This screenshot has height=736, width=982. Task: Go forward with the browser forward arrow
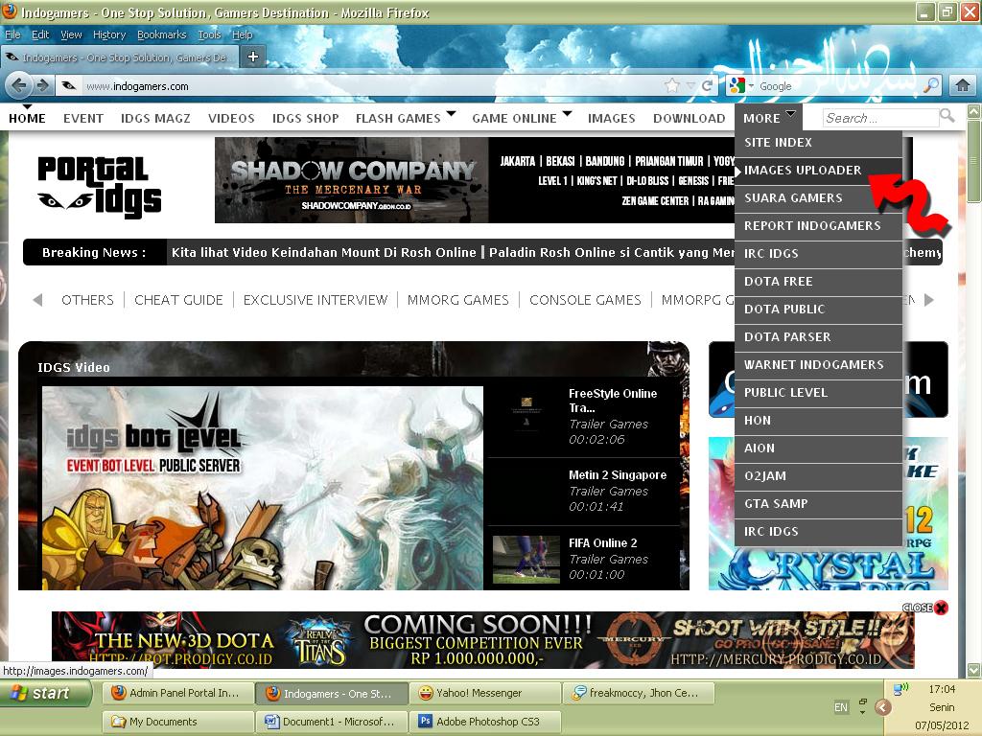(42, 85)
